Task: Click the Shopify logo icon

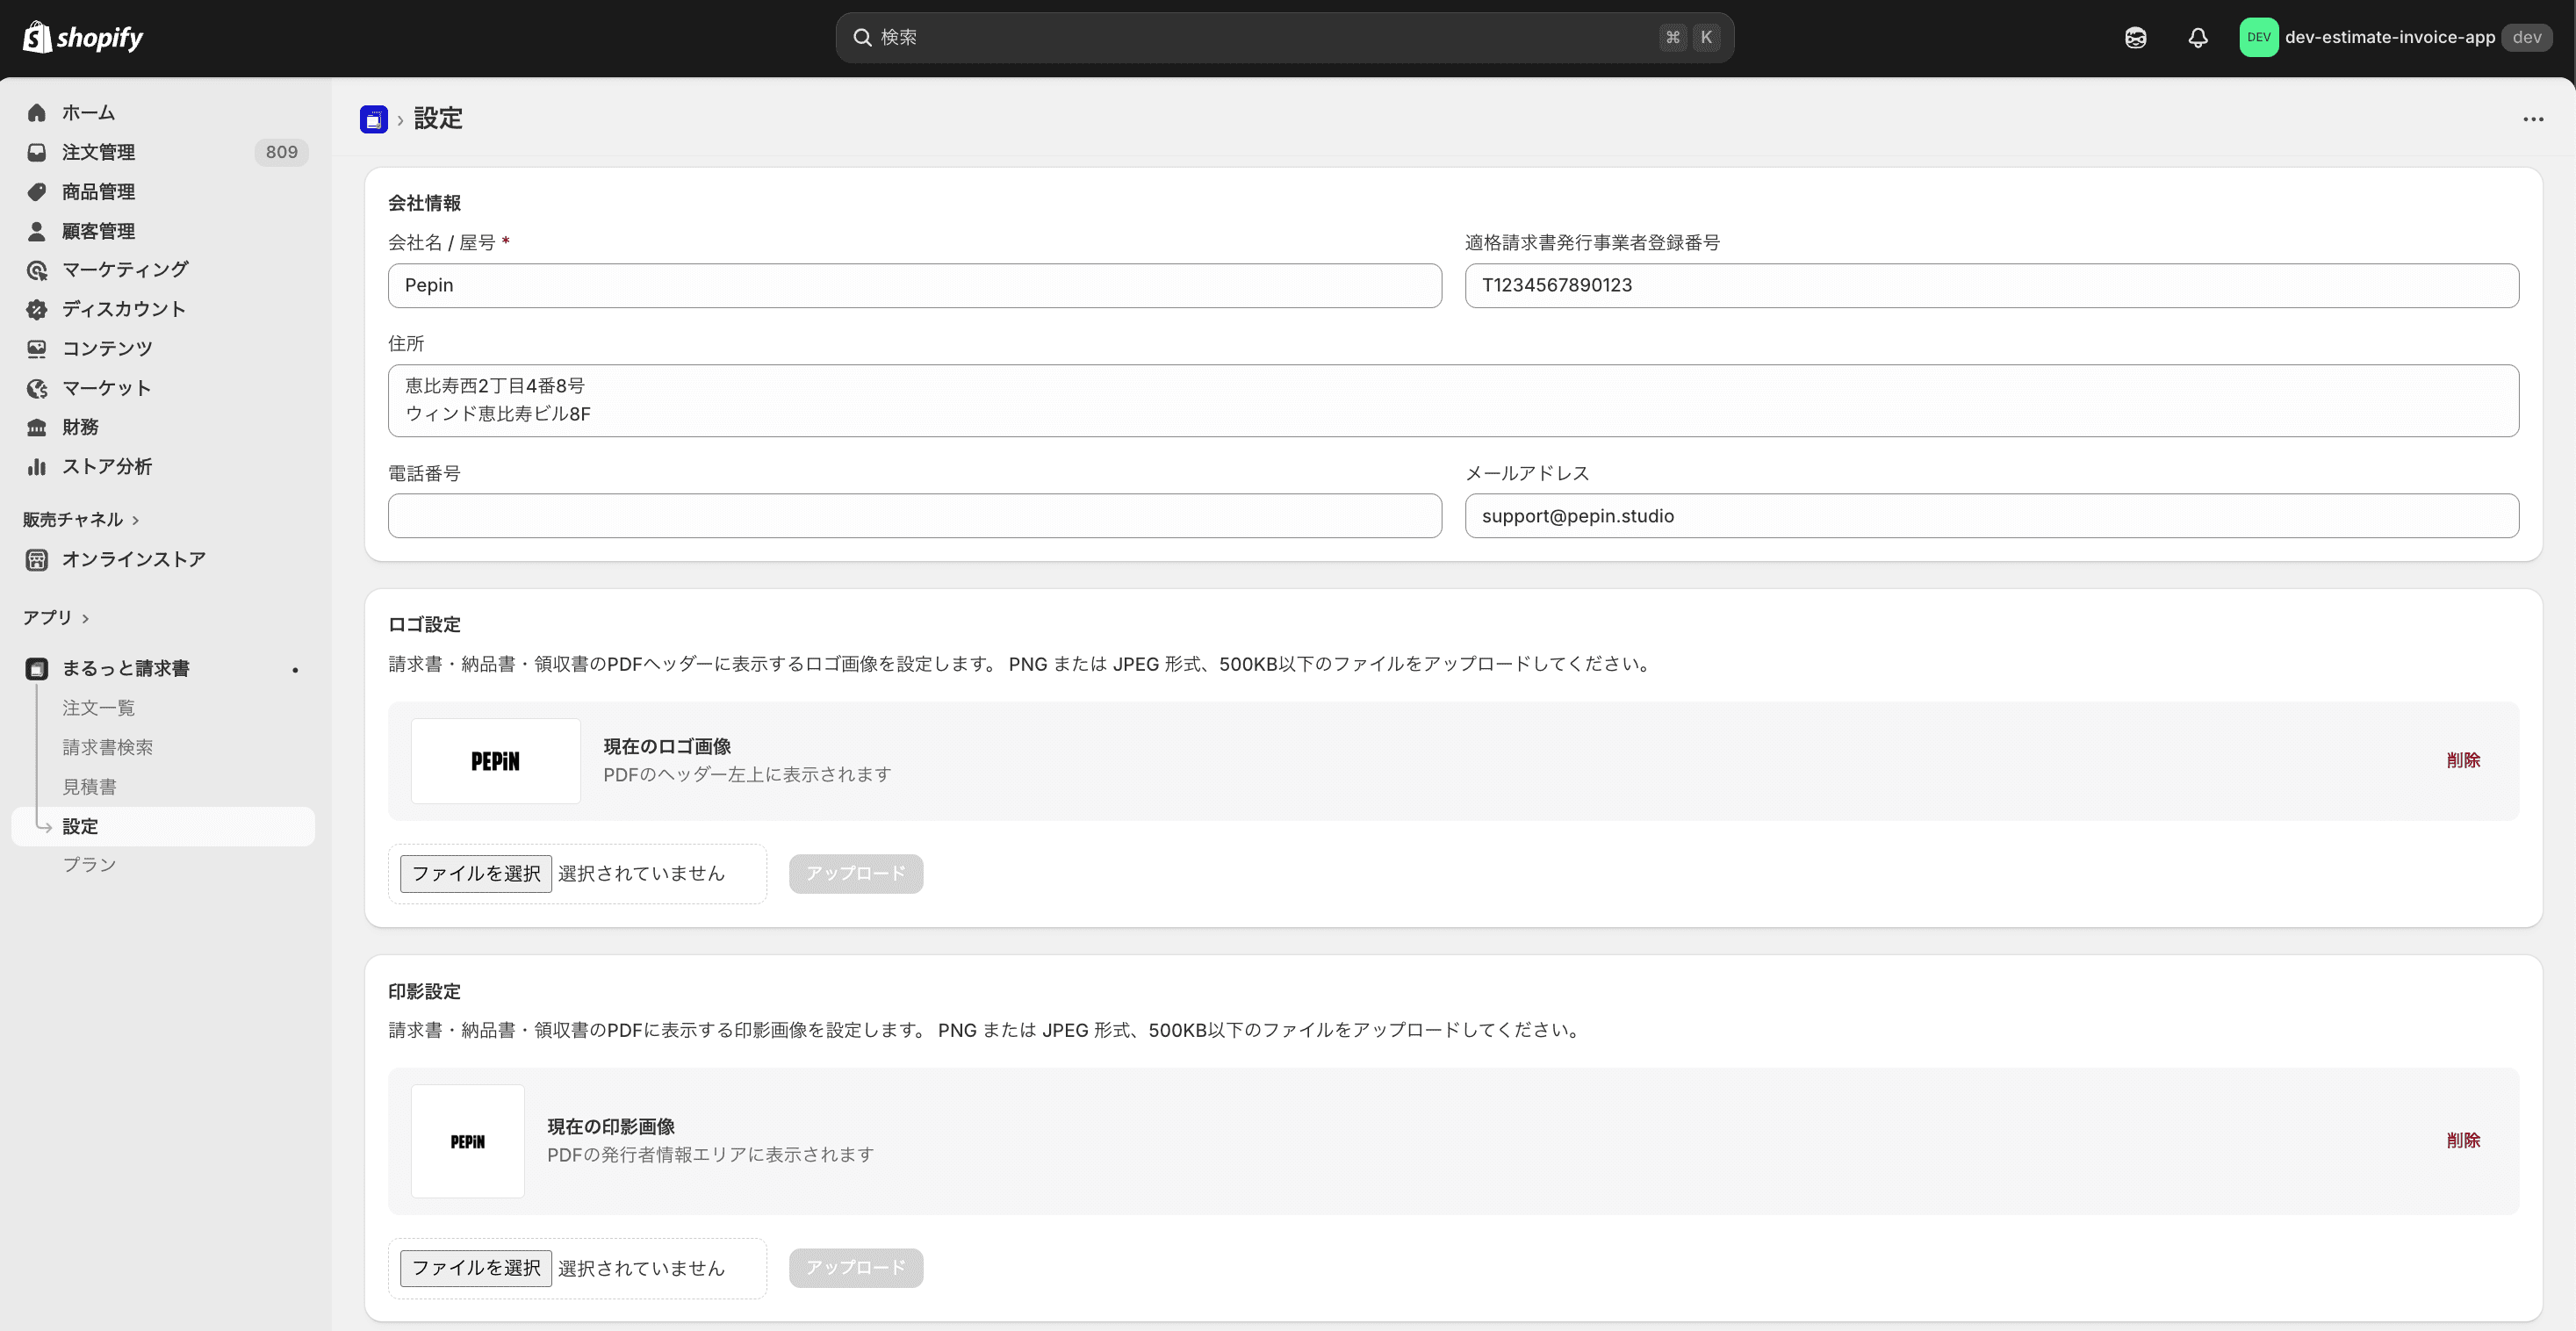Action: (x=38, y=37)
